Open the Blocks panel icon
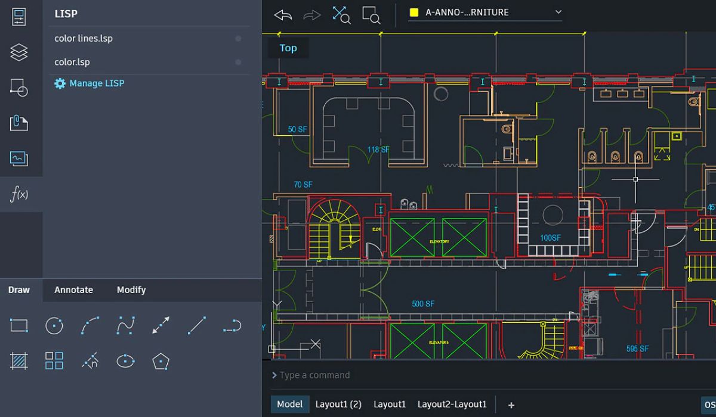The width and height of the screenshot is (716, 417). (x=19, y=88)
